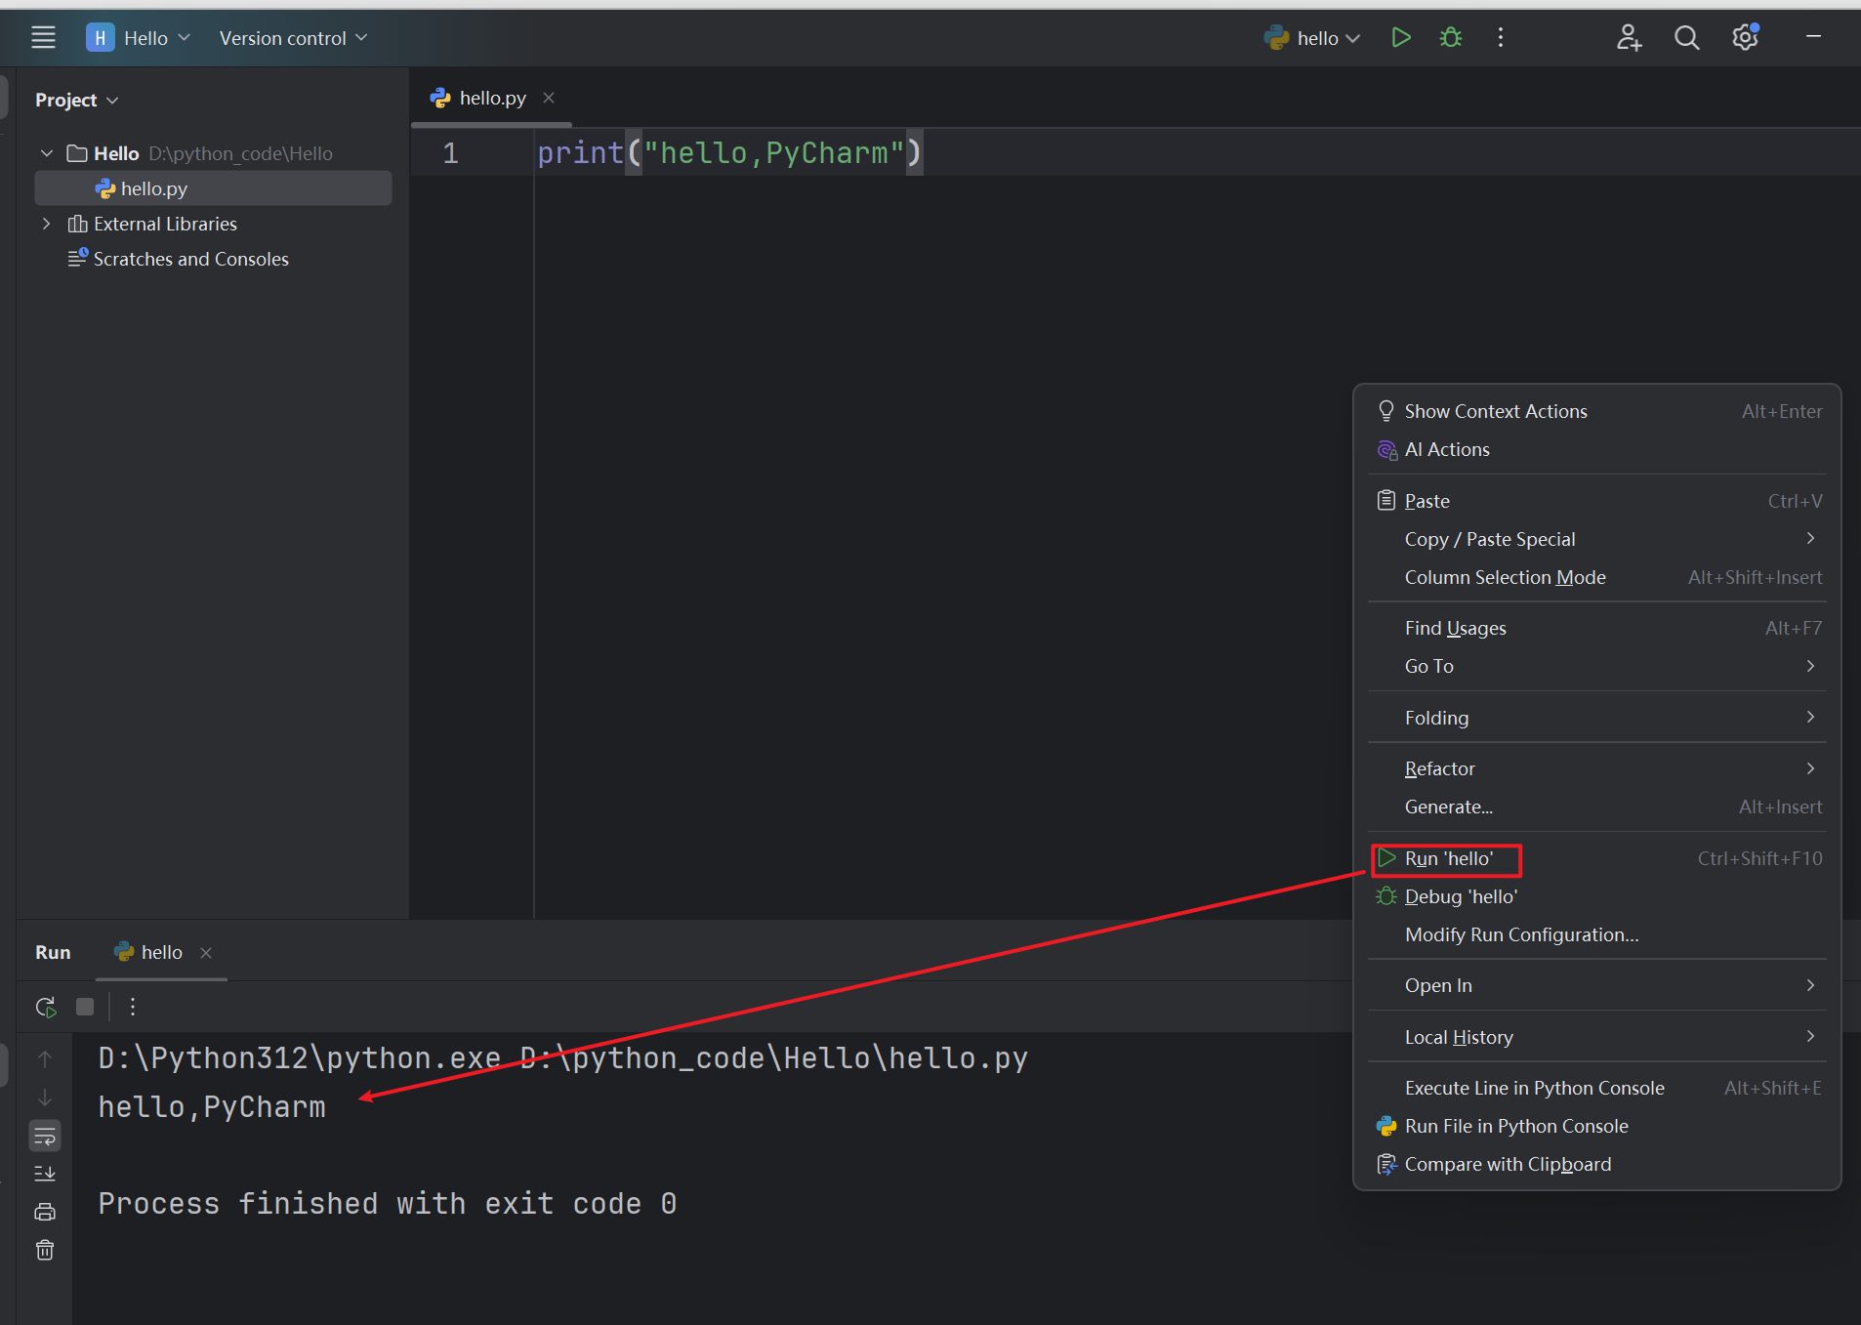Click line number 1 in gutter

tap(450, 153)
